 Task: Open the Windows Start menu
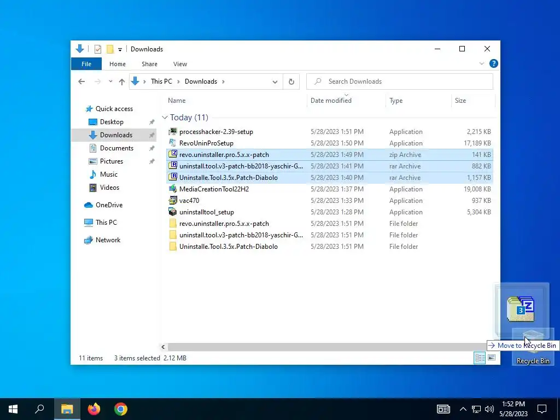[x=13, y=409]
